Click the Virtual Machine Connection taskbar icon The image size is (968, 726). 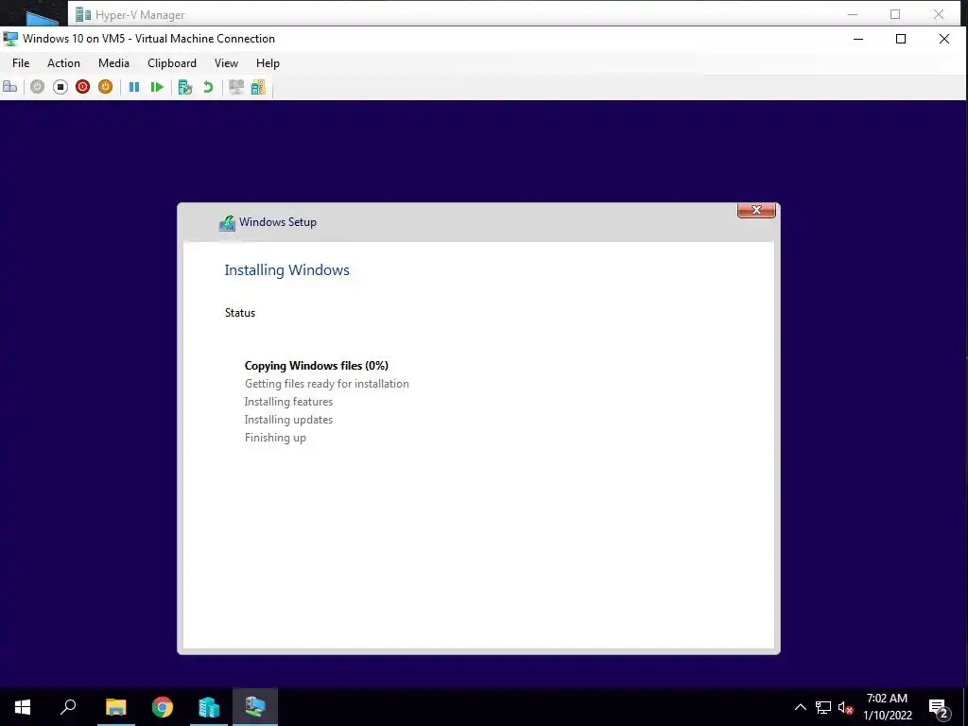coord(255,707)
